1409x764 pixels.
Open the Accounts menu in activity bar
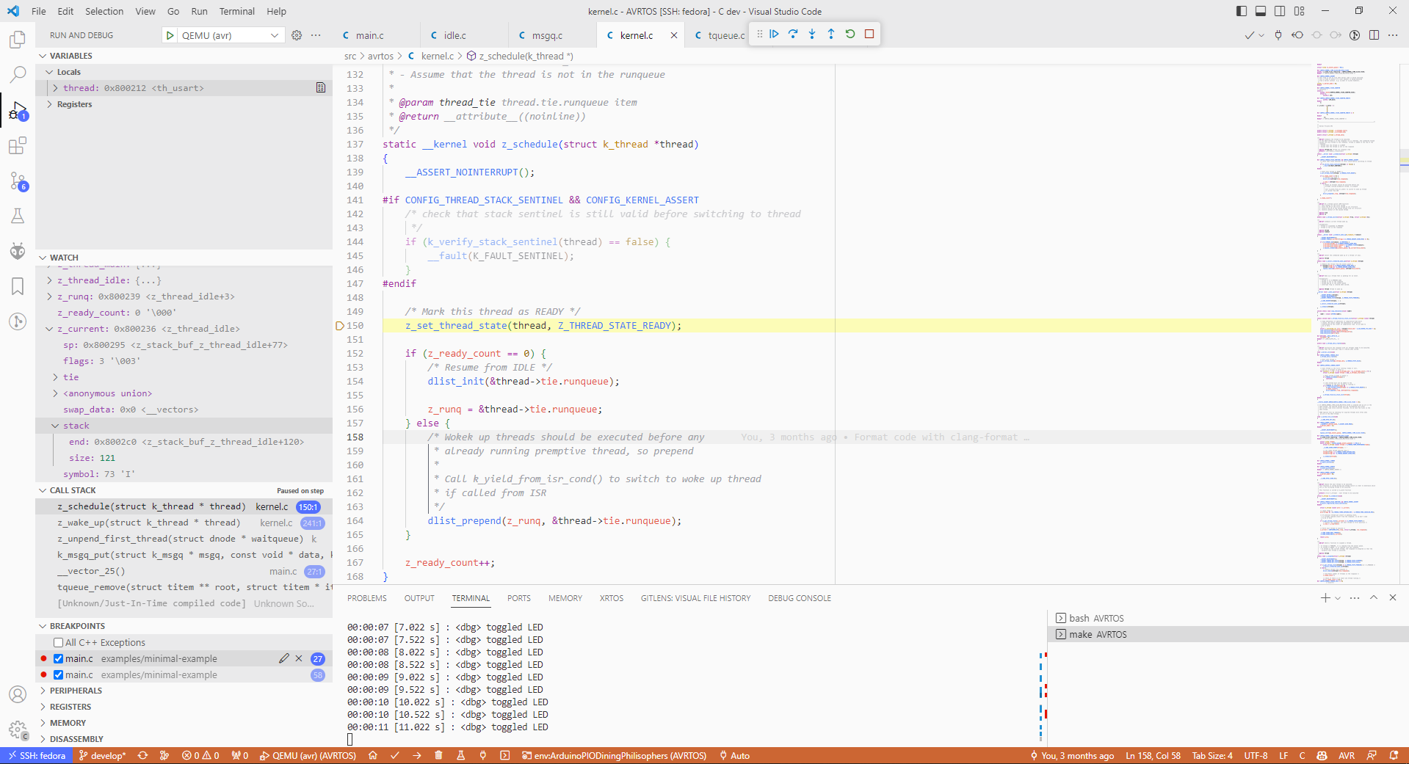[18, 694]
